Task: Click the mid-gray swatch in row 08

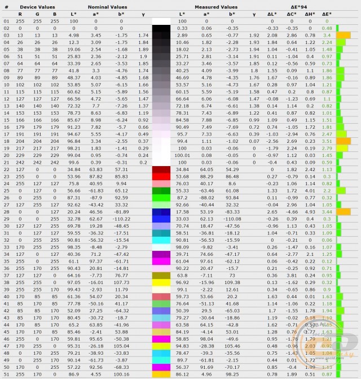Action: click(x=161, y=71)
